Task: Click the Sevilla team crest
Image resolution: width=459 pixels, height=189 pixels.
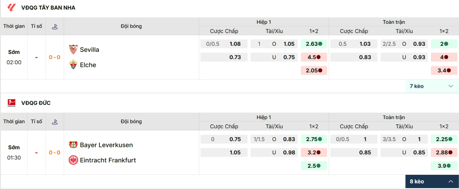Action: click(x=73, y=49)
